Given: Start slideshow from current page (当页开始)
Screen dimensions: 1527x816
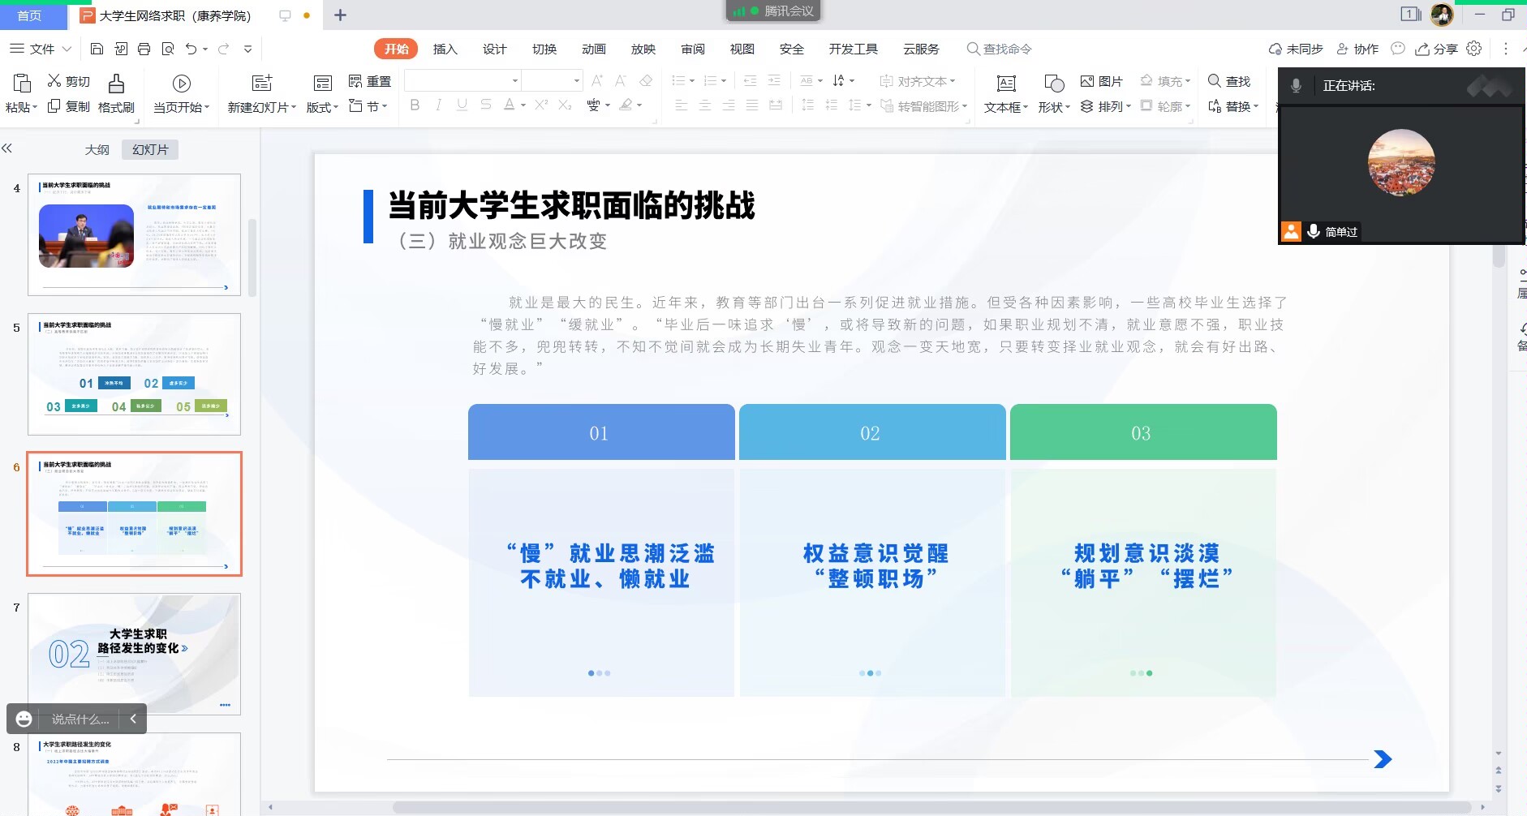Looking at the screenshot, I should (181, 84).
